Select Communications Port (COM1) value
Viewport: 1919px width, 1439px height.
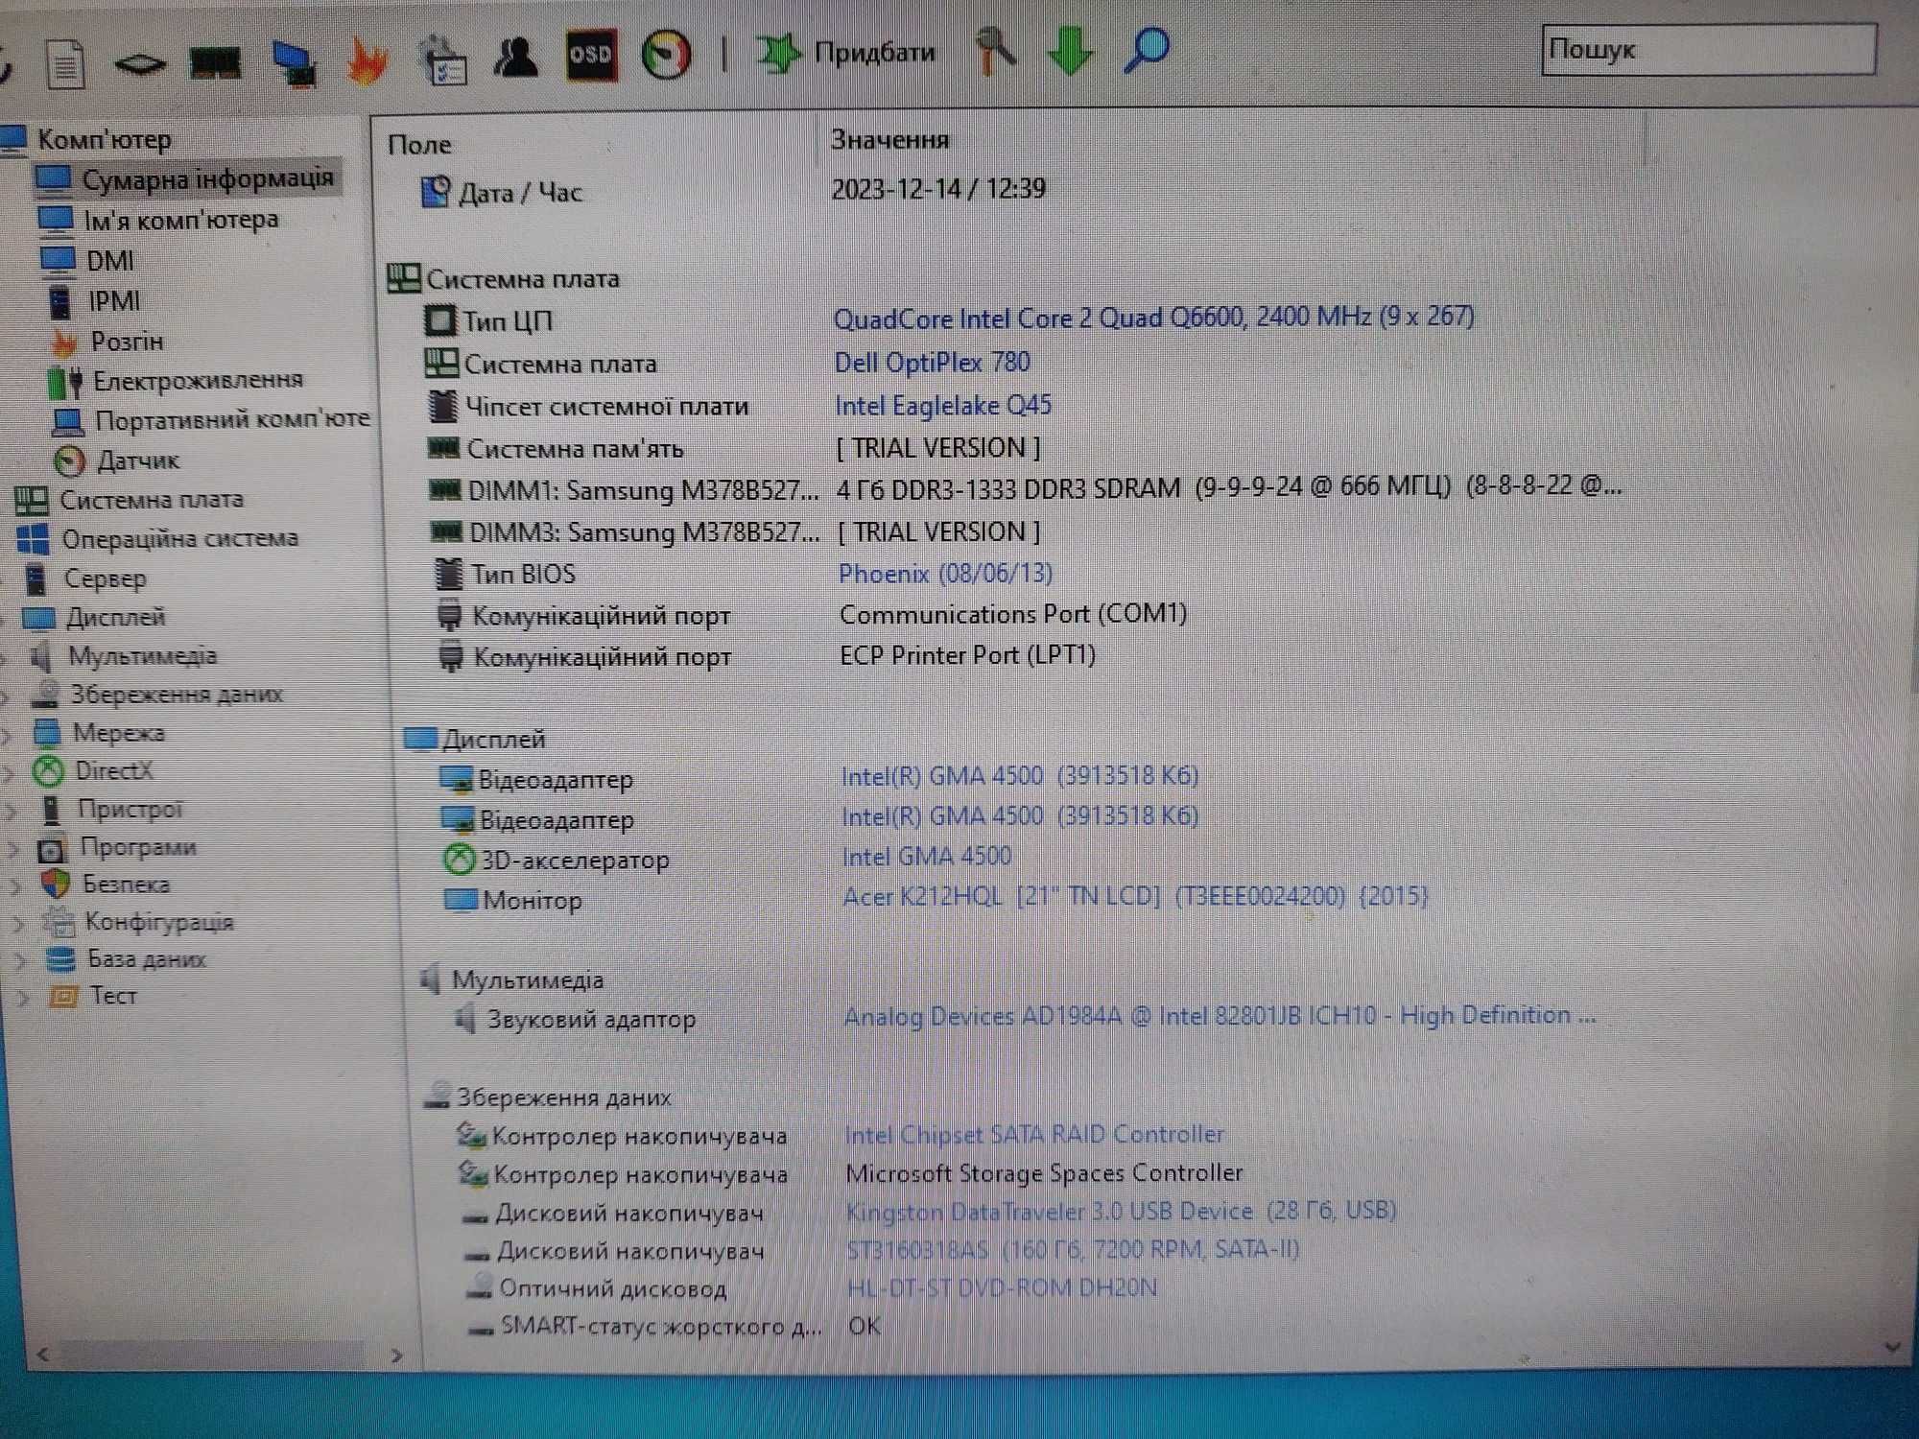(1013, 614)
